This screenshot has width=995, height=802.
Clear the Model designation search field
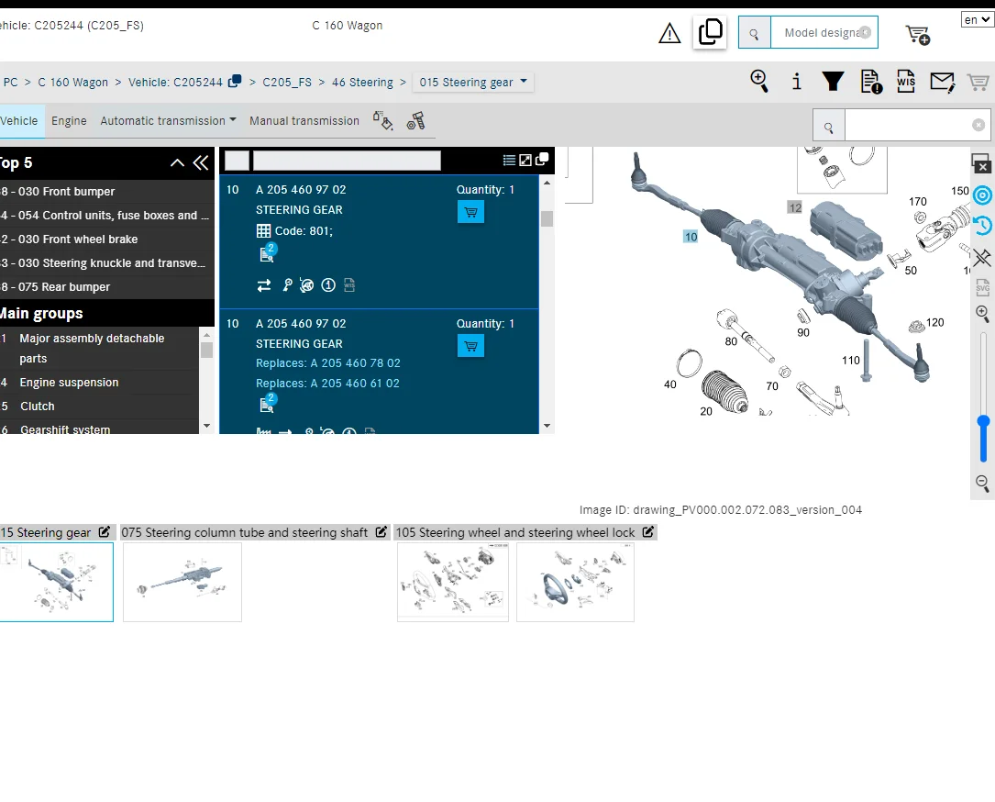click(x=865, y=32)
